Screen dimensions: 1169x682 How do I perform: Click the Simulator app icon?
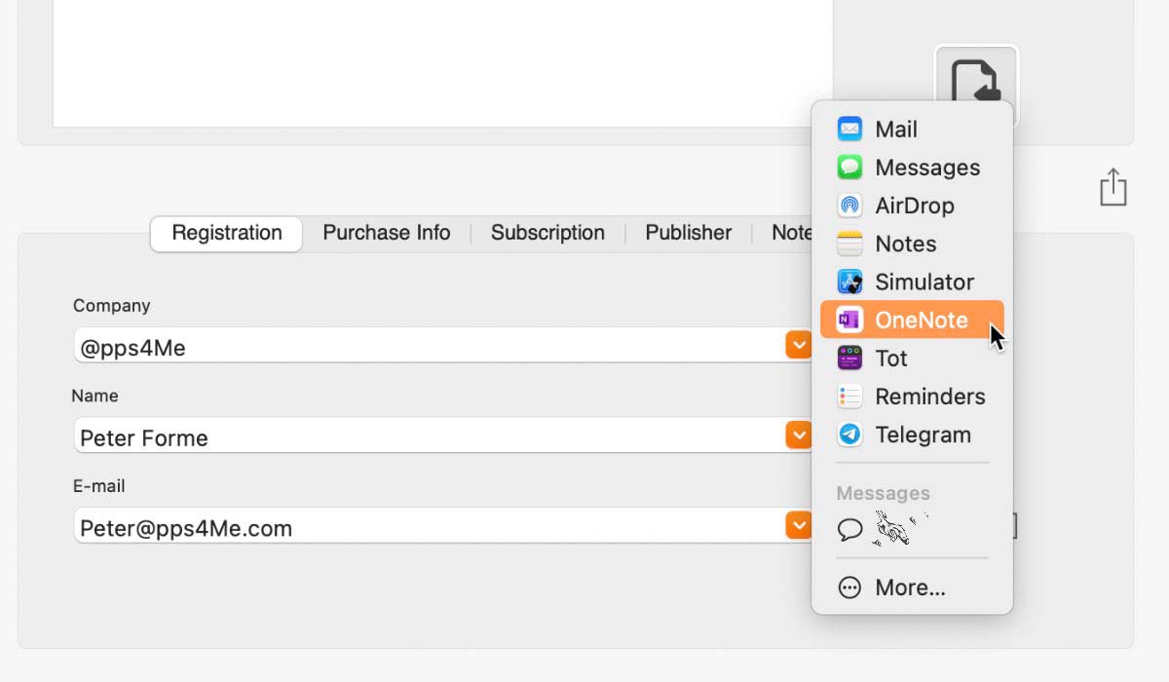click(849, 282)
